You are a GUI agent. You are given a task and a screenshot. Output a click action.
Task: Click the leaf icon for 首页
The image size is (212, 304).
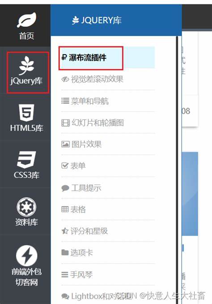tap(26, 20)
